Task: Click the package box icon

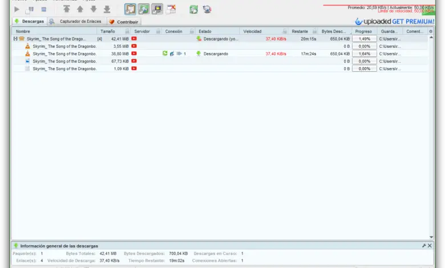Action: point(22,39)
